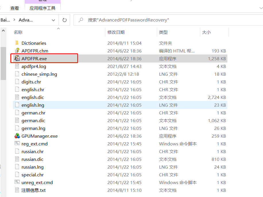Click the unreg_ext.cmd script icon
This screenshot has height=197, width=263.
[x=17, y=182]
